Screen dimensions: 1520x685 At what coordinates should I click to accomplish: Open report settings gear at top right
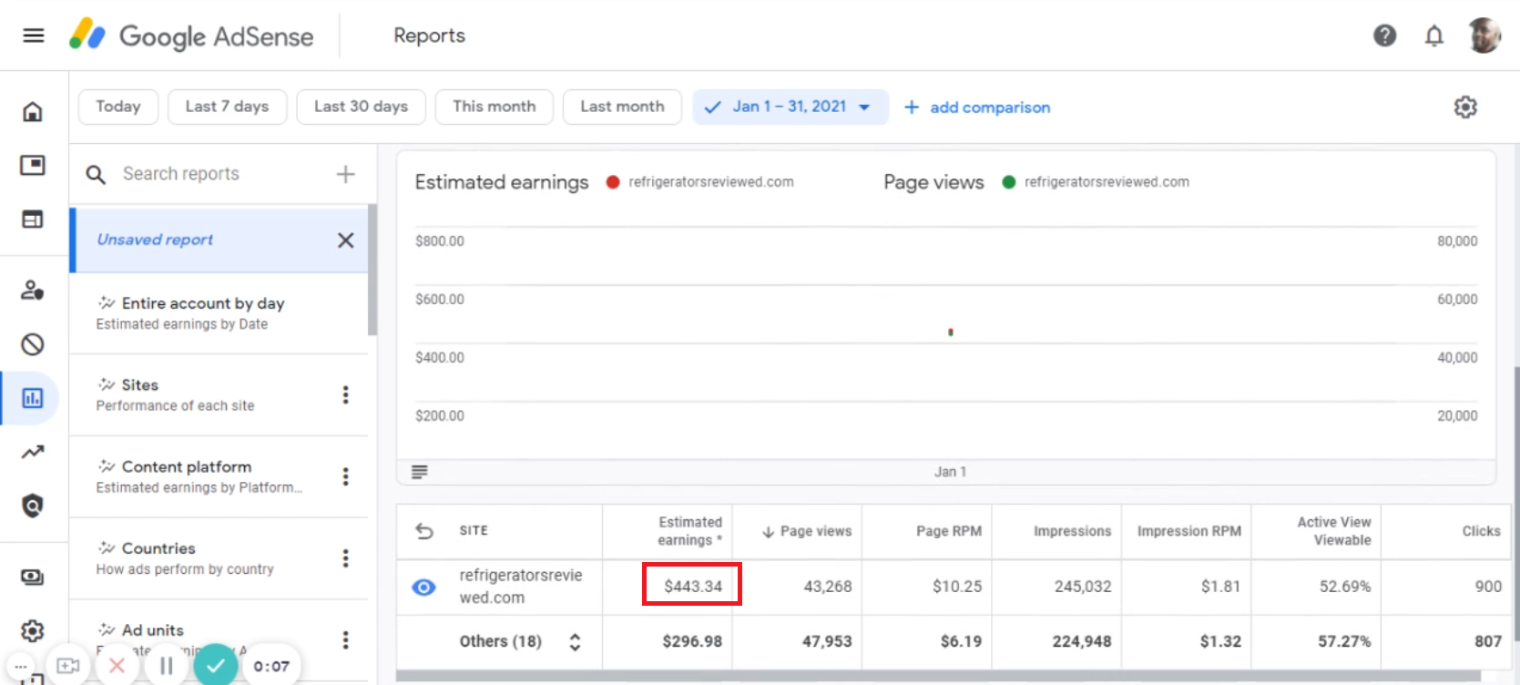(1465, 107)
